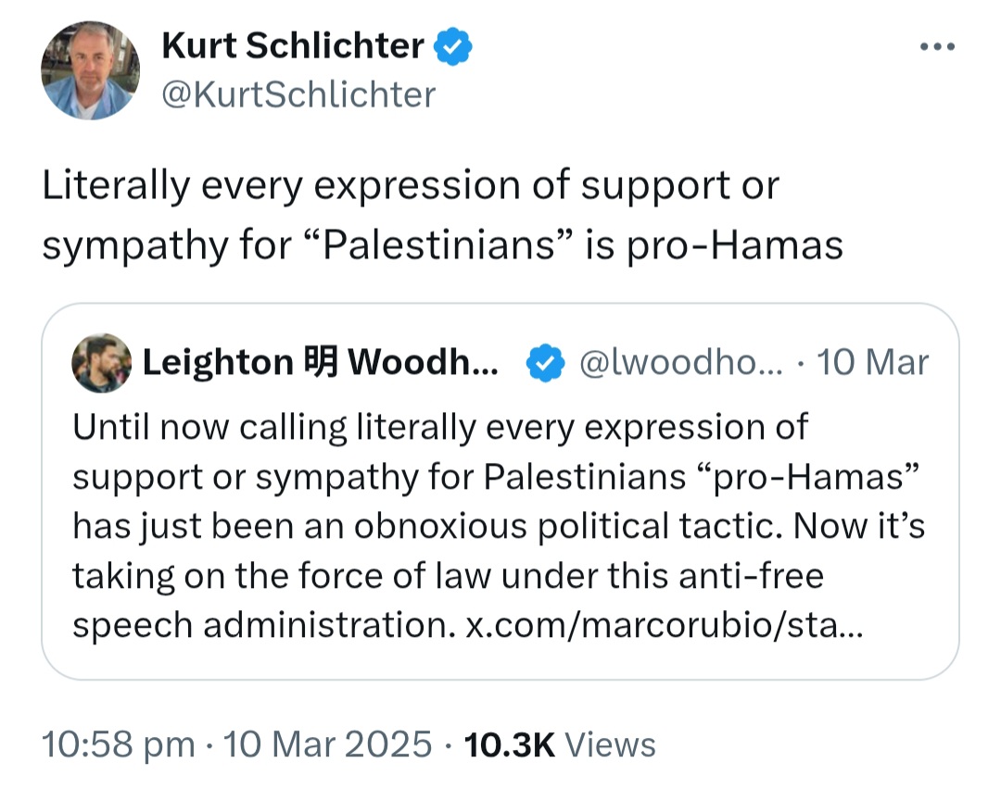
Task: Click the main tweet text starting "Literally every"
Action: point(411,186)
